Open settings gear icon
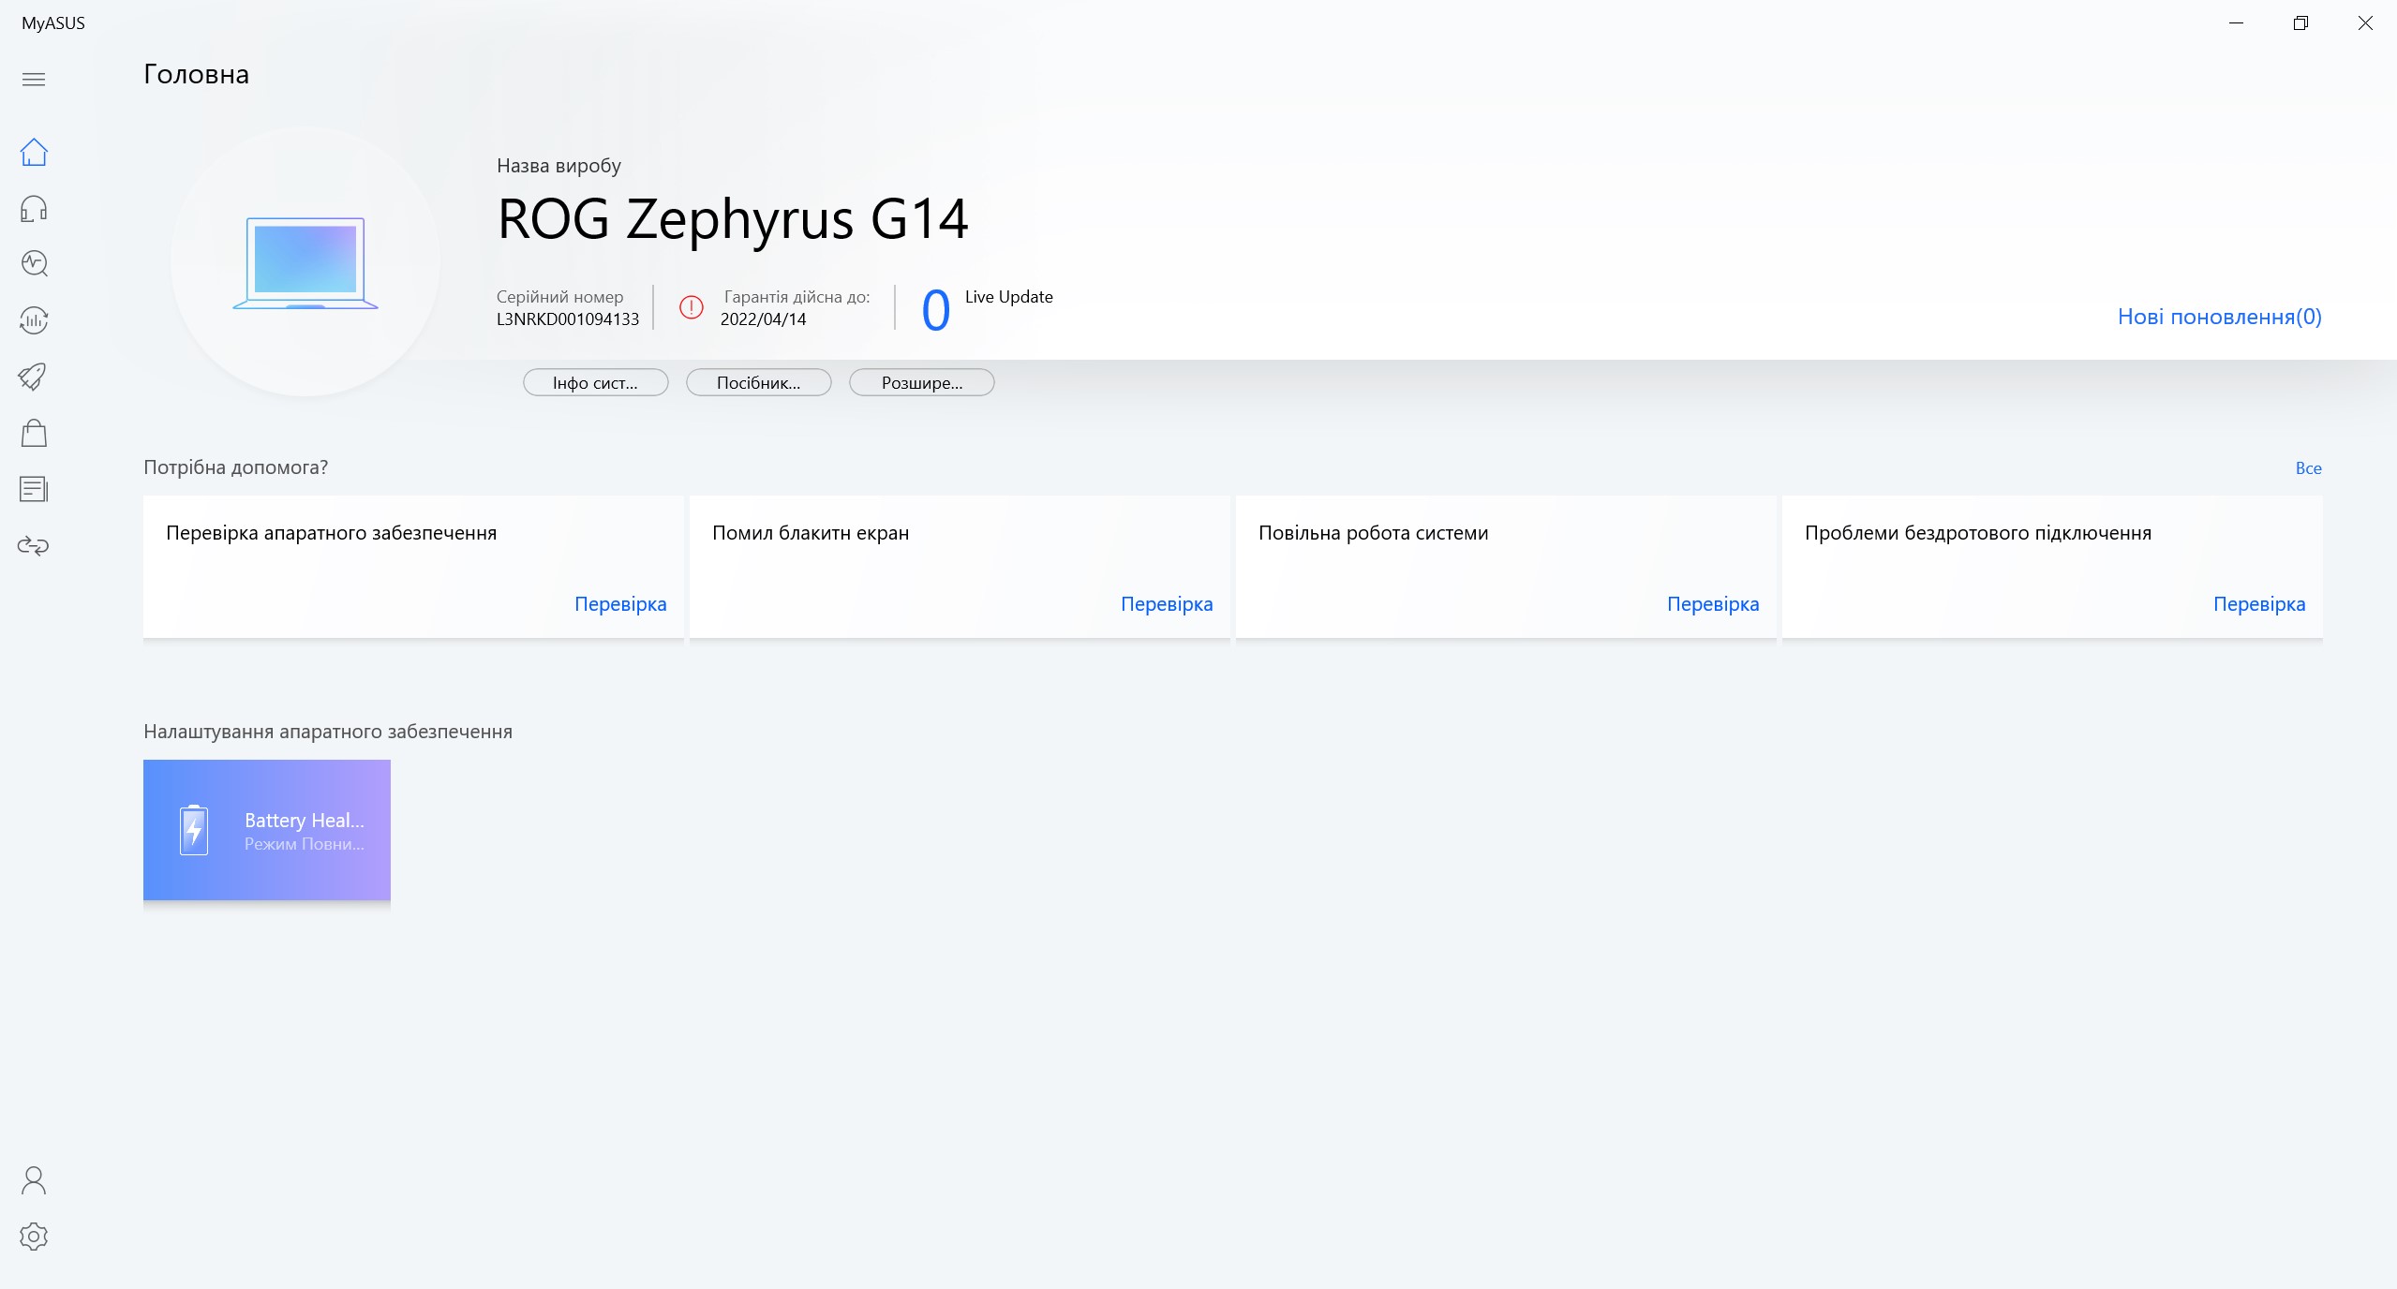This screenshot has height=1289, width=2397. point(34,1237)
